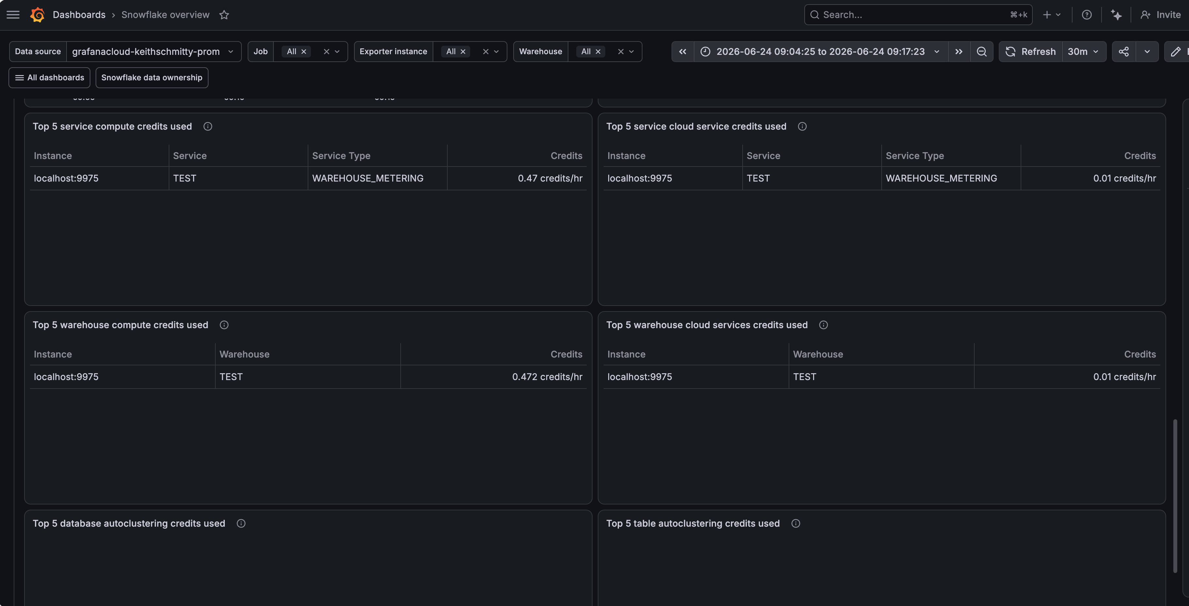1189x606 pixels.
Task: Open Top 5 warehouse cloud services credits title
Action: pos(707,325)
